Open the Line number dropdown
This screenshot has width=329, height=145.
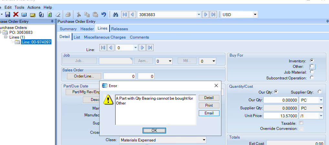point(135,48)
